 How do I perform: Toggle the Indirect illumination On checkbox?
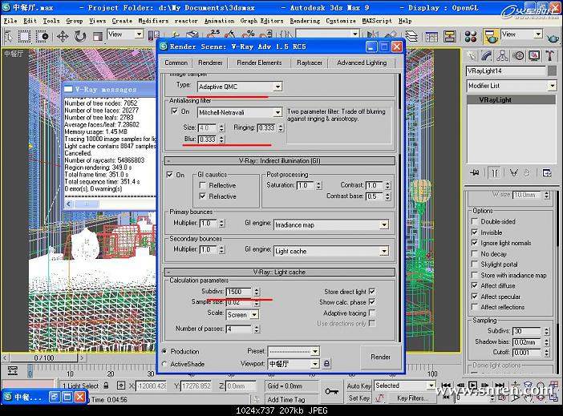pyautogui.click(x=169, y=175)
